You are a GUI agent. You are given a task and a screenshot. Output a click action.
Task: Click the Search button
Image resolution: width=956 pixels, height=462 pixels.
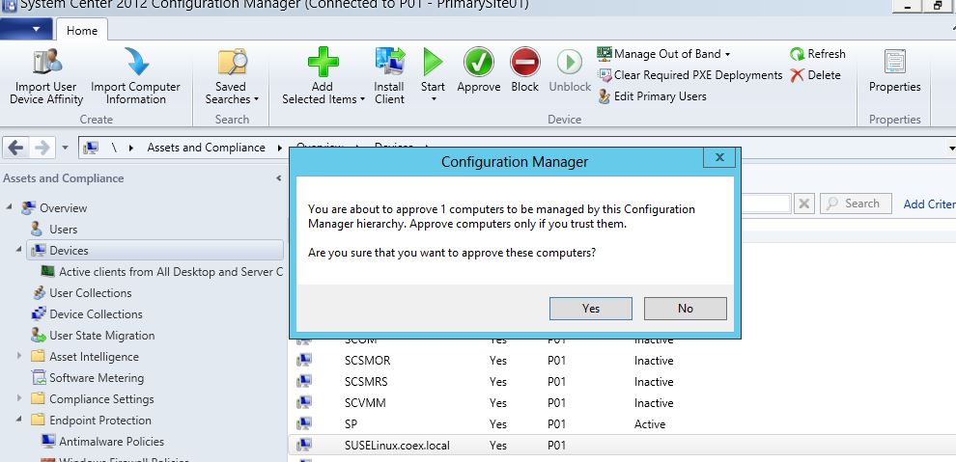pyautogui.click(x=856, y=204)
